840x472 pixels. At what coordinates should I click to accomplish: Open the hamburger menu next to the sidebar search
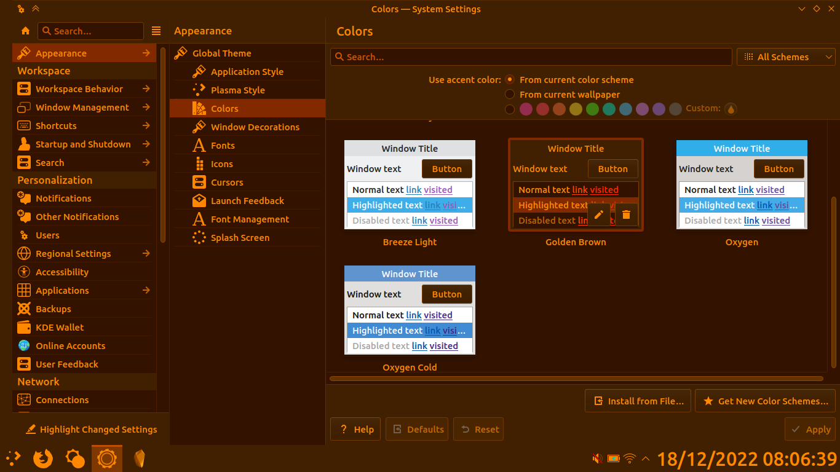click(x=156, y=31)
